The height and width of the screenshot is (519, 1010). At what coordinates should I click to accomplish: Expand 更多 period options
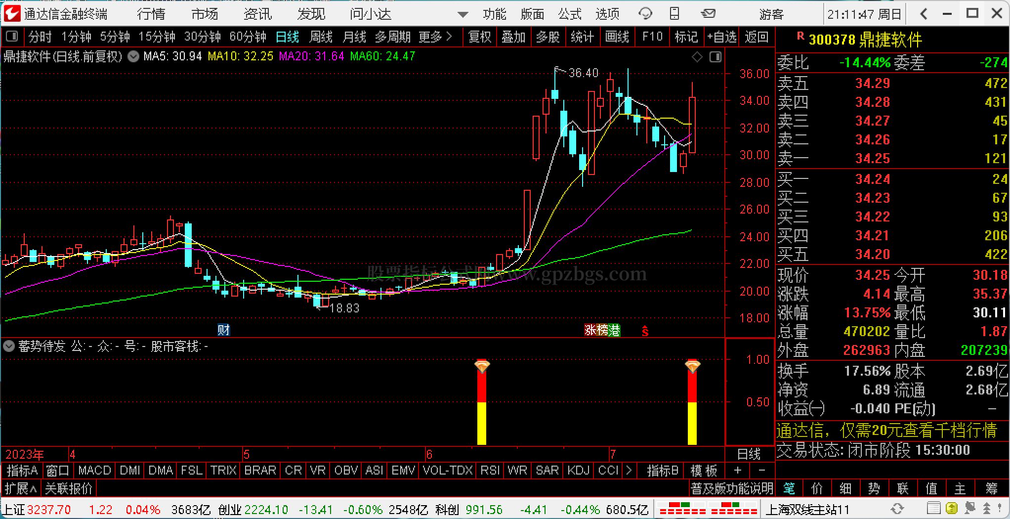point(435,37)
